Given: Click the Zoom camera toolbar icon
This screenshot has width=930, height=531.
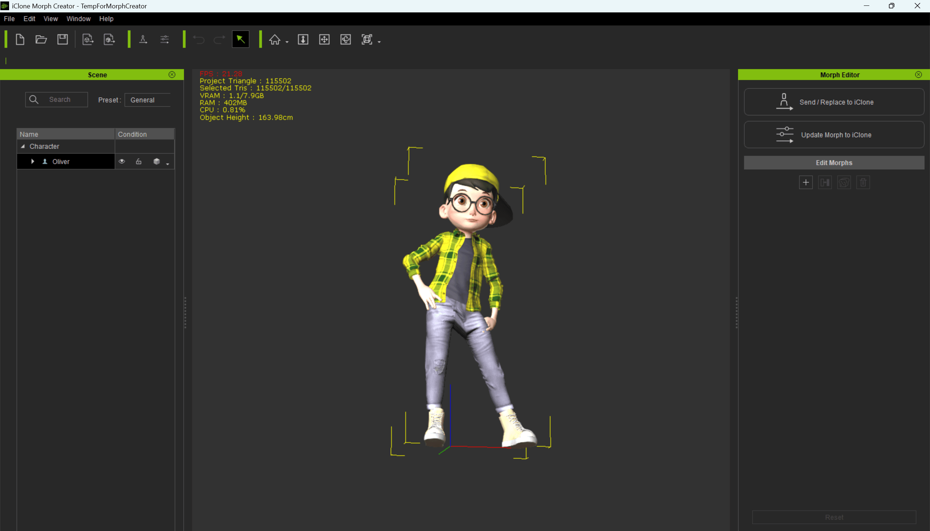Looking at the screenshot, I should pos(303,39).
